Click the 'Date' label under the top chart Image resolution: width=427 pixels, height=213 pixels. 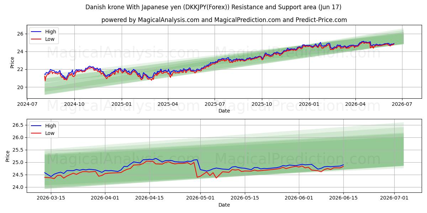point(224,111)
